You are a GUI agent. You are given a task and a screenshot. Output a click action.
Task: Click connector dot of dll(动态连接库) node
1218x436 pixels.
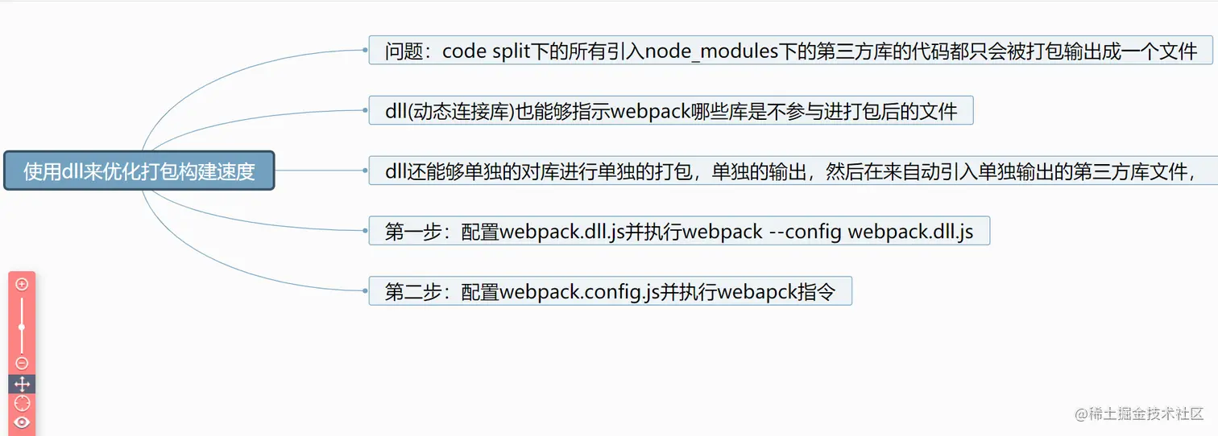(x=366, y=110)
